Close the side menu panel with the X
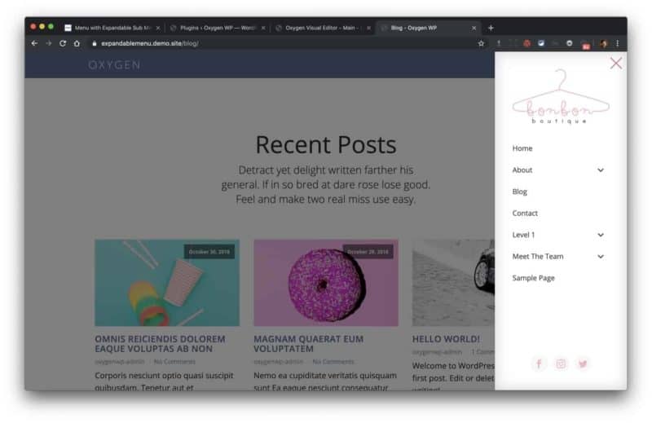This screenshot has width=652, height=423. tap(616, 64)
